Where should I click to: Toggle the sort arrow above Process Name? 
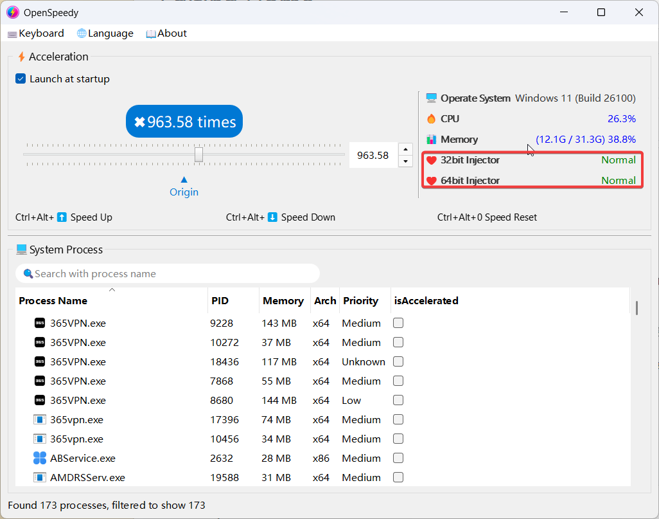(112, 289)
